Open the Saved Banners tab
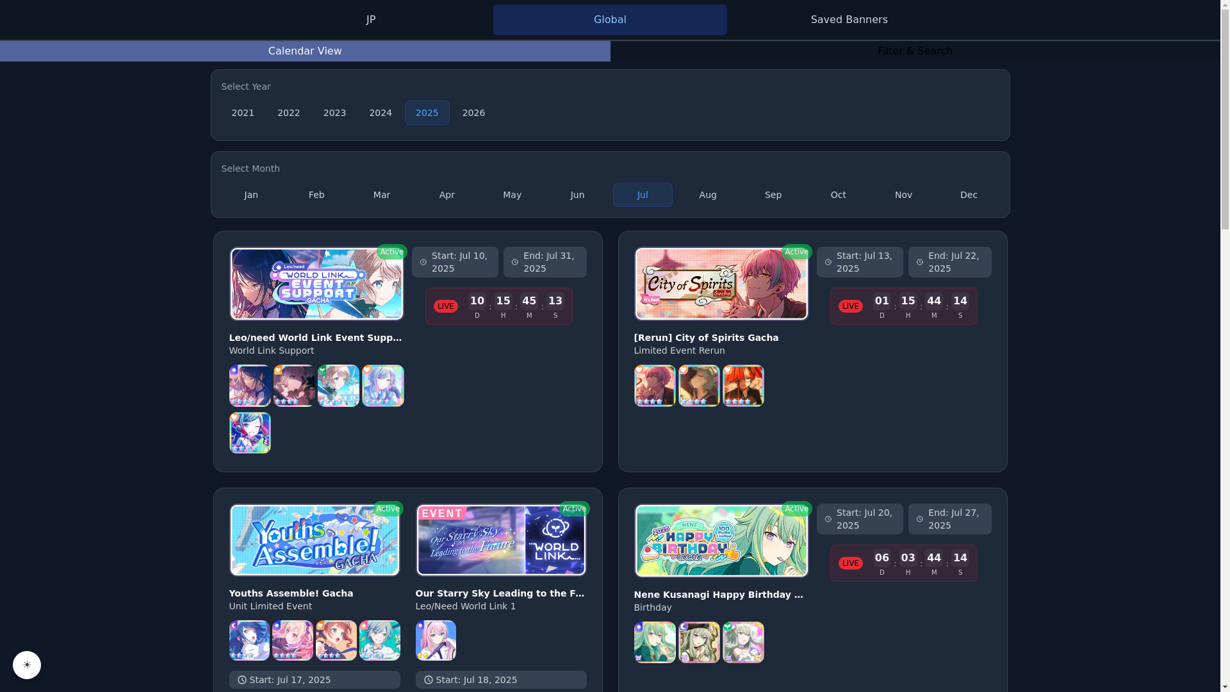The height and width of the screenshot is (692, 1230). pos(849,20)
